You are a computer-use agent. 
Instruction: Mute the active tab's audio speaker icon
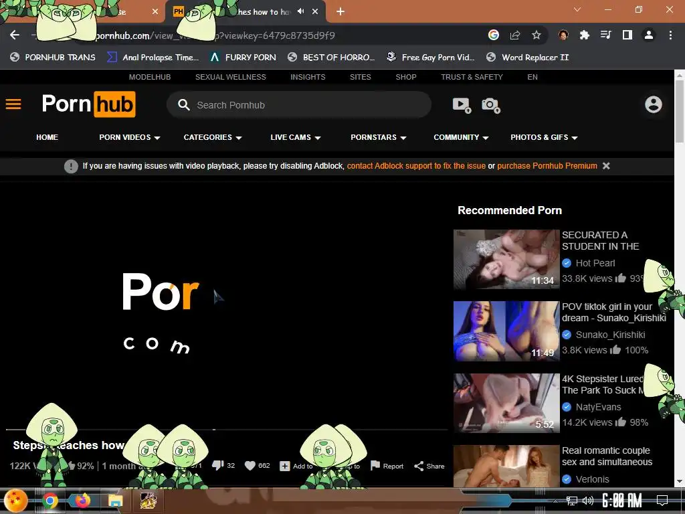coord(300,11)
